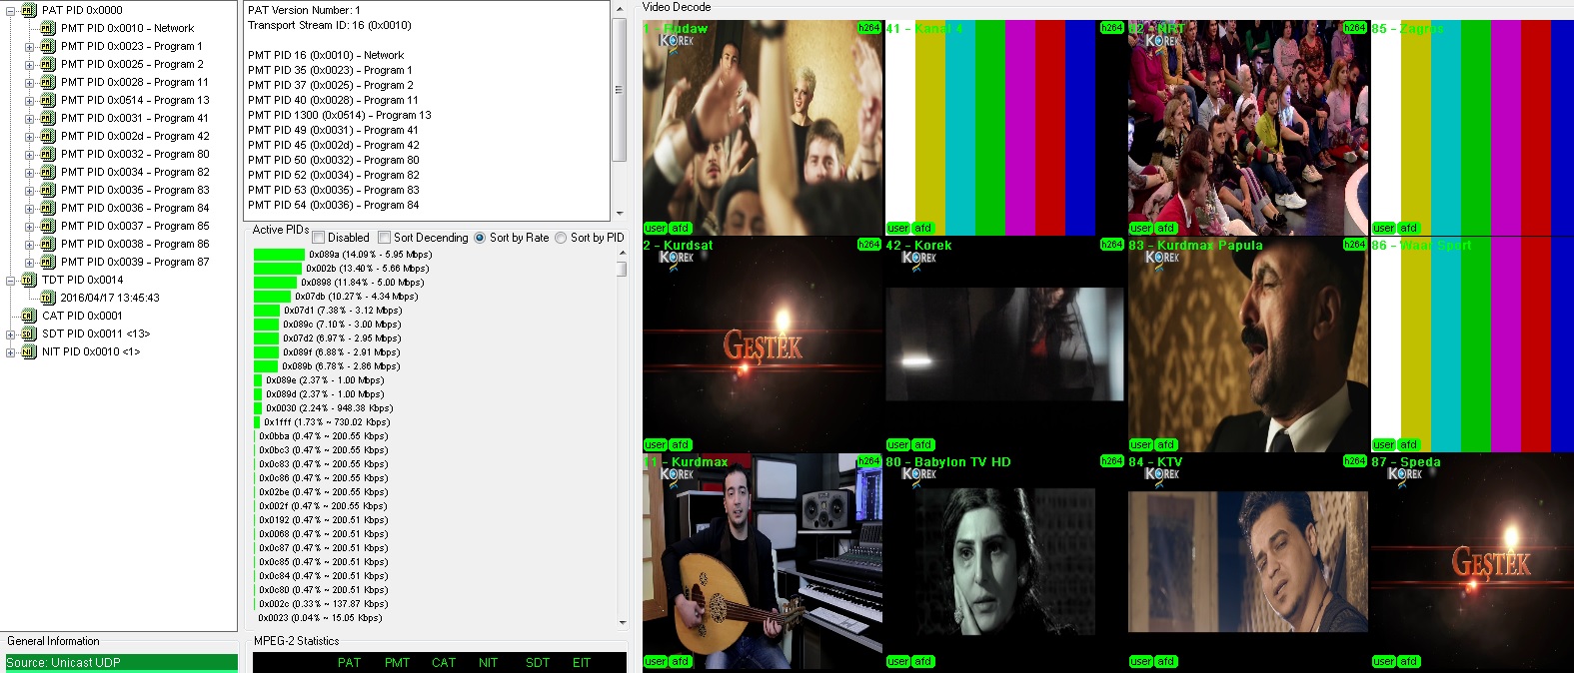Viewport: 1574px width, 673px height.
Task: Expand PMT PID 0x0023 - Program 1 node
Action: coord(30,46)
